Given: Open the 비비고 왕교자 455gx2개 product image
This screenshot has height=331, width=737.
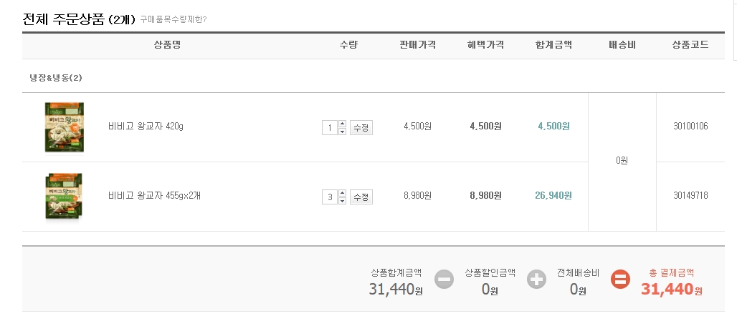Looking at the screenshot, I should click(65, 196).
